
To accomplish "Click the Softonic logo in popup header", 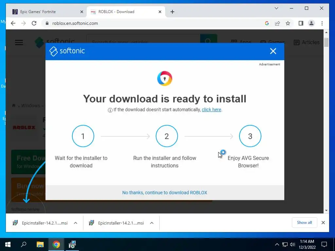I will (x=67, y=51).
